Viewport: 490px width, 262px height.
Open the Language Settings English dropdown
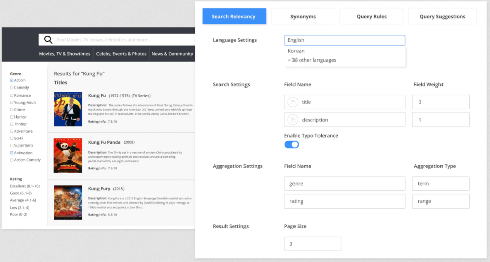coord(345,40)
